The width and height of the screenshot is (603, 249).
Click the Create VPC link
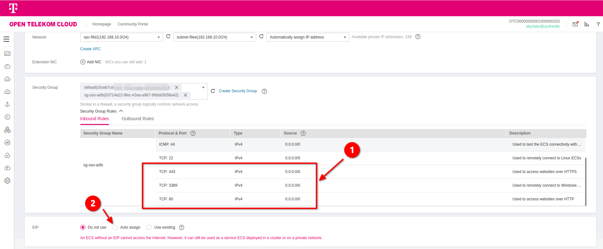coord(90,49)
